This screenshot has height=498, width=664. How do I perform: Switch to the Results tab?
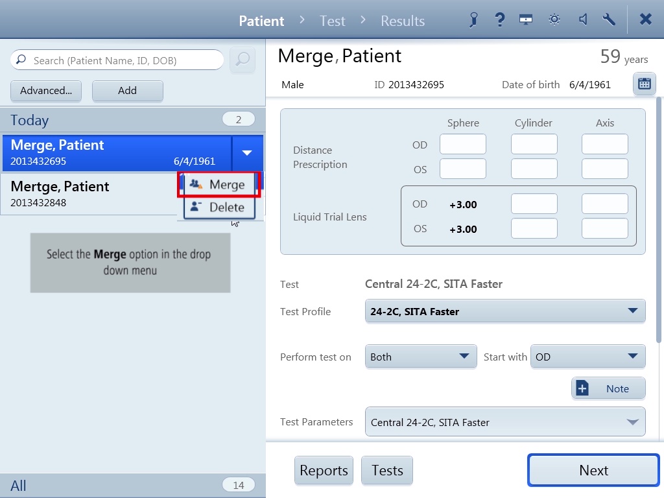(402, 20)
